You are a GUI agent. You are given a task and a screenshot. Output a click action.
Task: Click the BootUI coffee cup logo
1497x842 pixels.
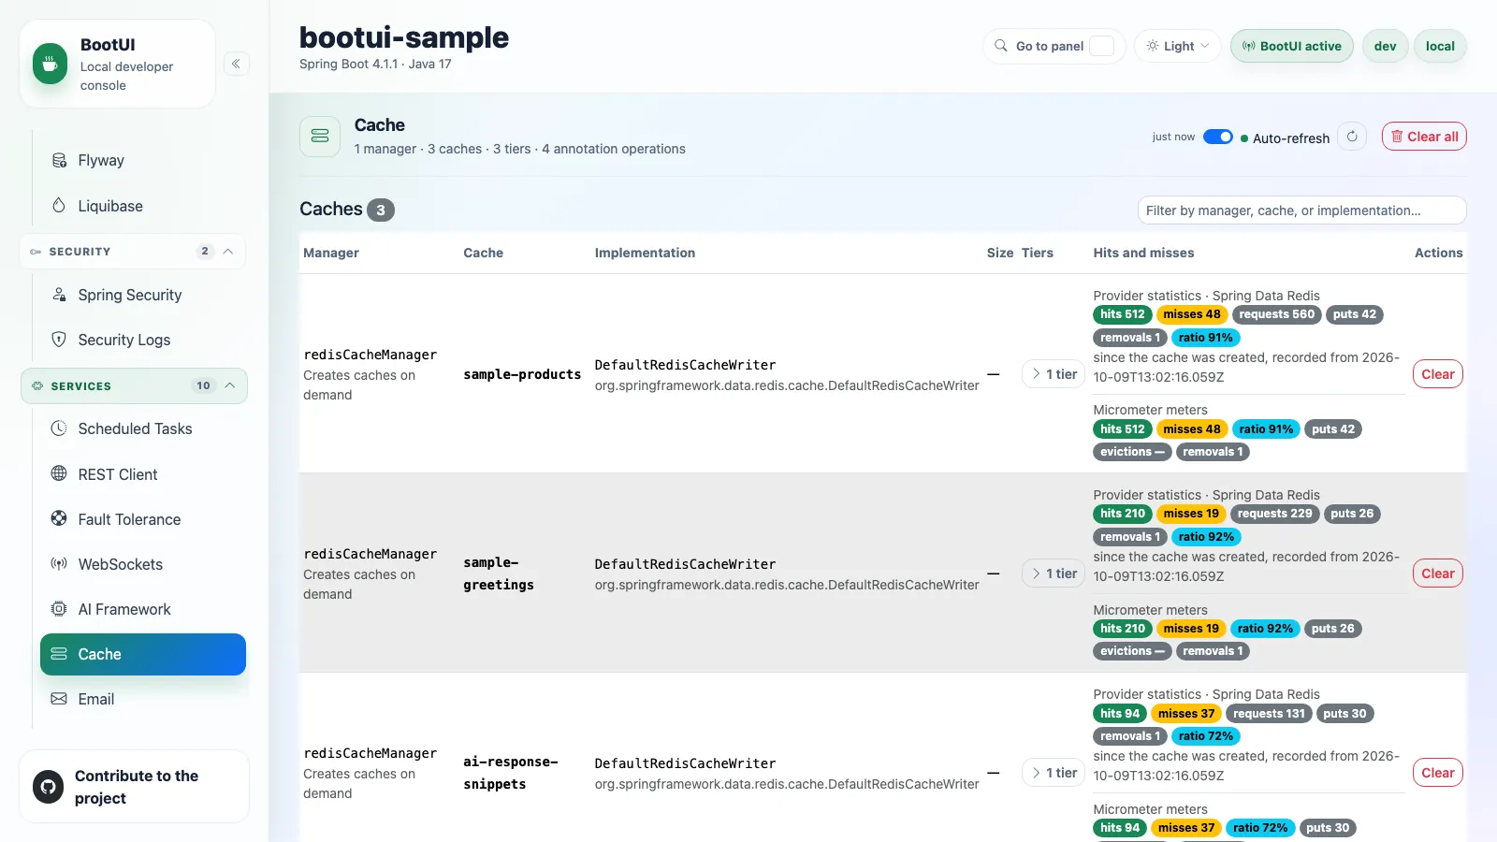pos(50,64)
